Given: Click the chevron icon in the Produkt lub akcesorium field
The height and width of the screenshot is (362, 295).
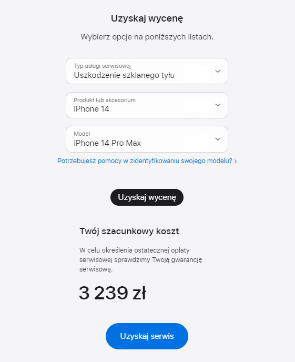Looking at the screenshot, I should [218, 105].
